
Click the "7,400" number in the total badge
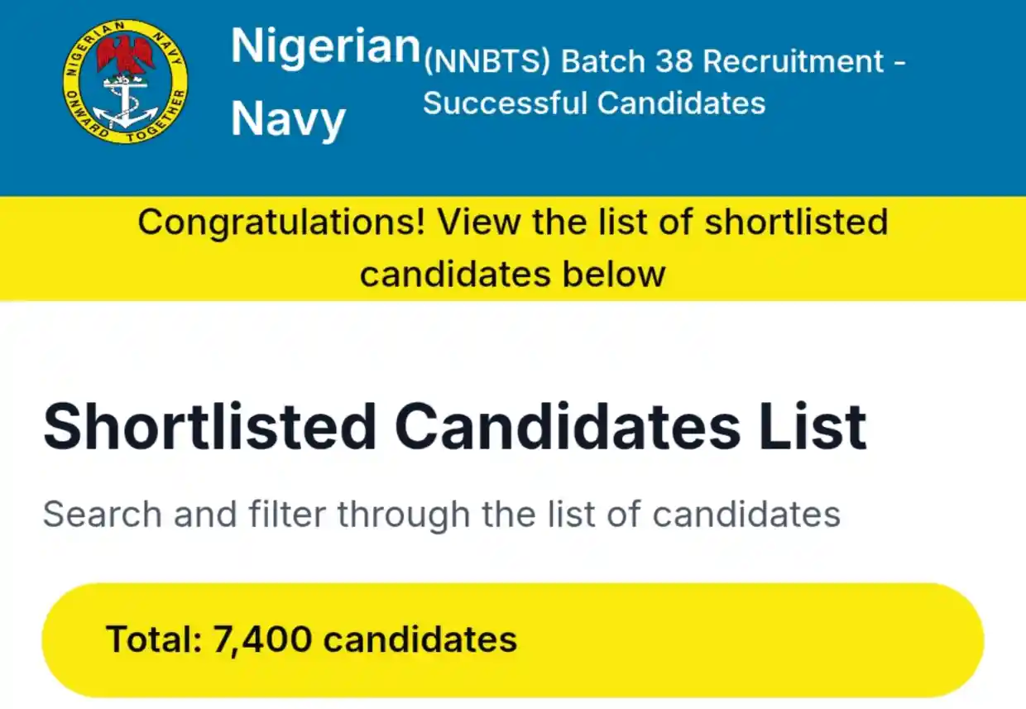[261, 640]
